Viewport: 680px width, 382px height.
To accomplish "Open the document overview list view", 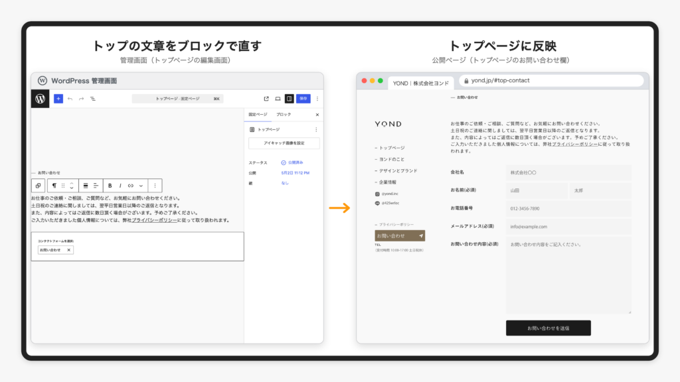I will [x=93, y=99].
